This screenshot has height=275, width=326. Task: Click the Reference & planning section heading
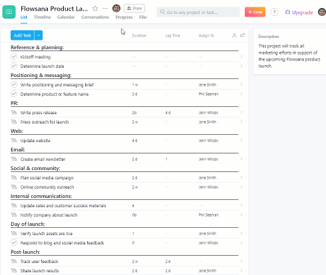37,47
